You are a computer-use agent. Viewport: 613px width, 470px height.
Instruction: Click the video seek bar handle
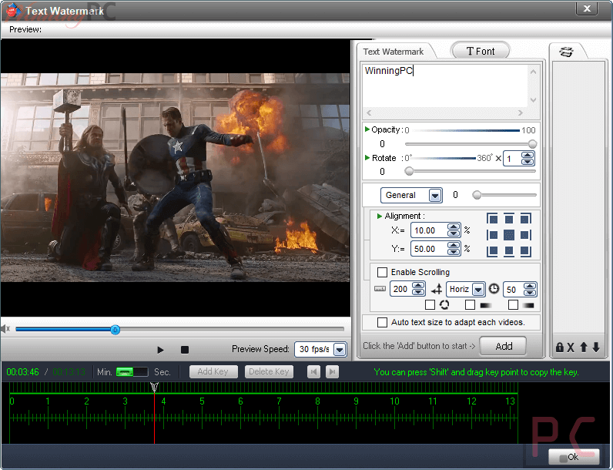point(115,330)
